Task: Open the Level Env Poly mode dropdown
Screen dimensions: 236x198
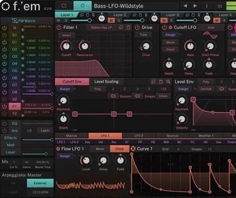Action: [x=206, y=82]
